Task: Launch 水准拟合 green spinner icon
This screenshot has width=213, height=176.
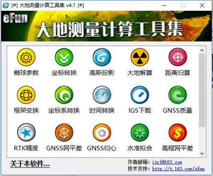Action: pyautogui.click(x=140, y=132)
